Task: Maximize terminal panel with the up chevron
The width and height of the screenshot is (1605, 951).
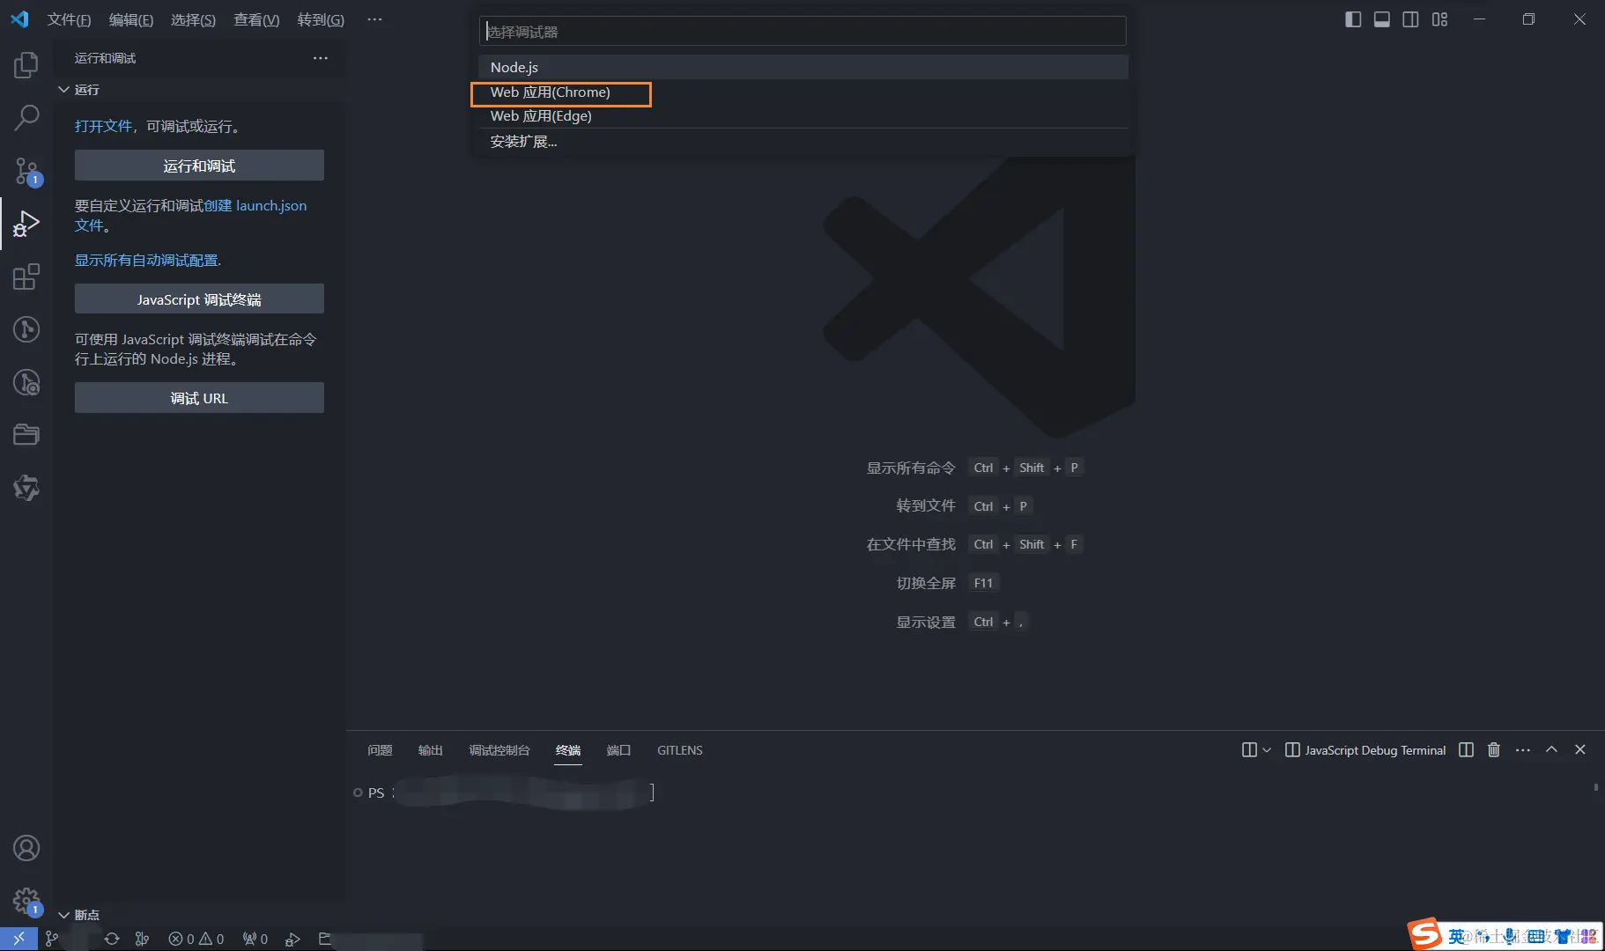Action: 1551,749
